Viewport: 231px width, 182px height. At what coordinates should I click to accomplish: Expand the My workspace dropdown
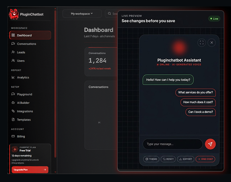pyautogui.click(x=82, y=14)
